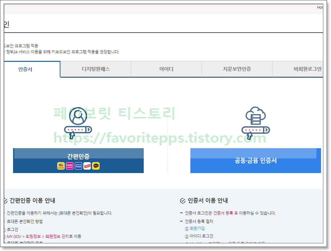This screenshot has height=251, width=331.
Task: Click the 공동·금융 인증서 button
Action: [256, 161]
